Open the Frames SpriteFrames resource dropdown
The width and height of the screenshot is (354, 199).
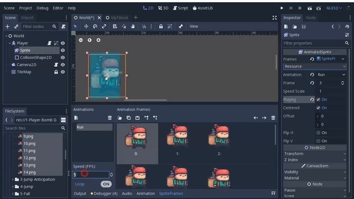pos(343,59)
